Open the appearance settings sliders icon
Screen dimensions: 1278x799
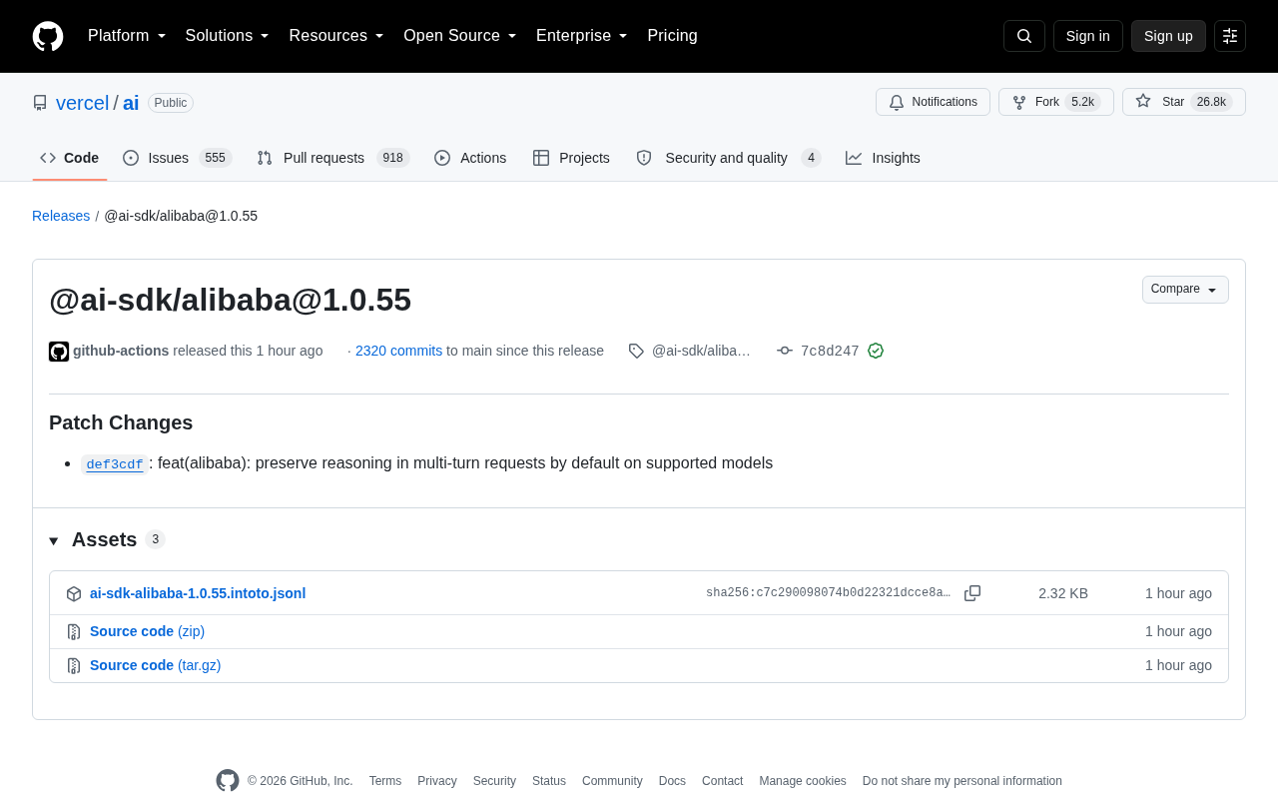coord(1230,36)
